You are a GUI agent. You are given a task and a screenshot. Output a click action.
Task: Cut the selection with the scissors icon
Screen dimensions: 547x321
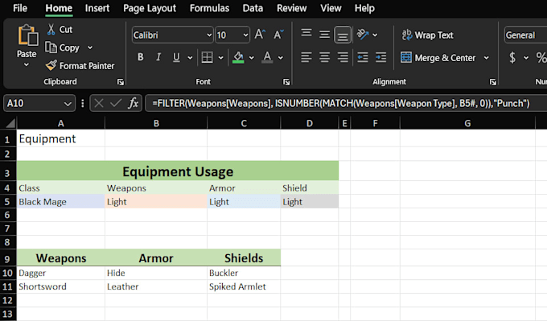point(51,29)
